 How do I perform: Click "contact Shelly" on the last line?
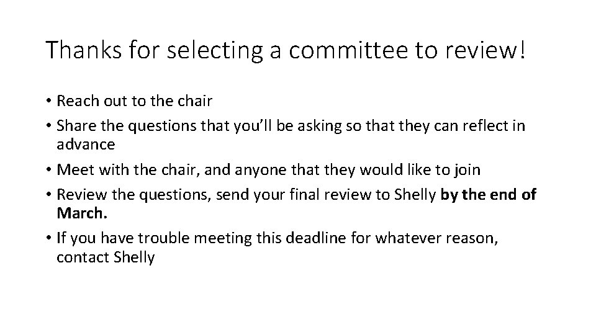click(x=105, y=257)
